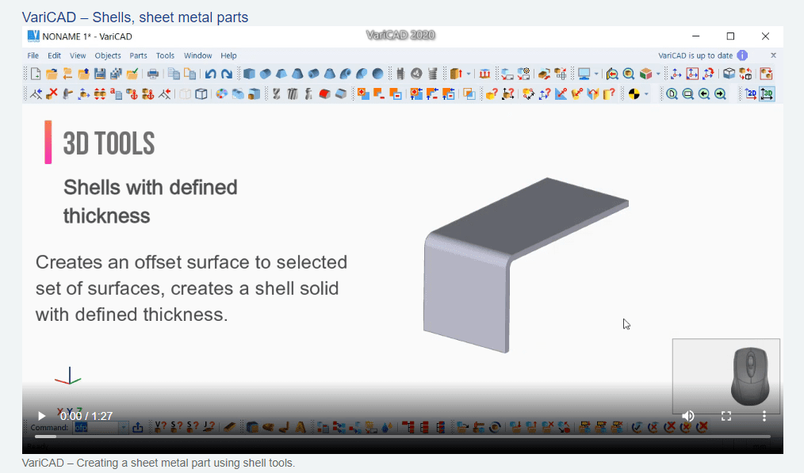Open the colored cube view dropdown arrow
804x473 pixels.
(658, 74)
